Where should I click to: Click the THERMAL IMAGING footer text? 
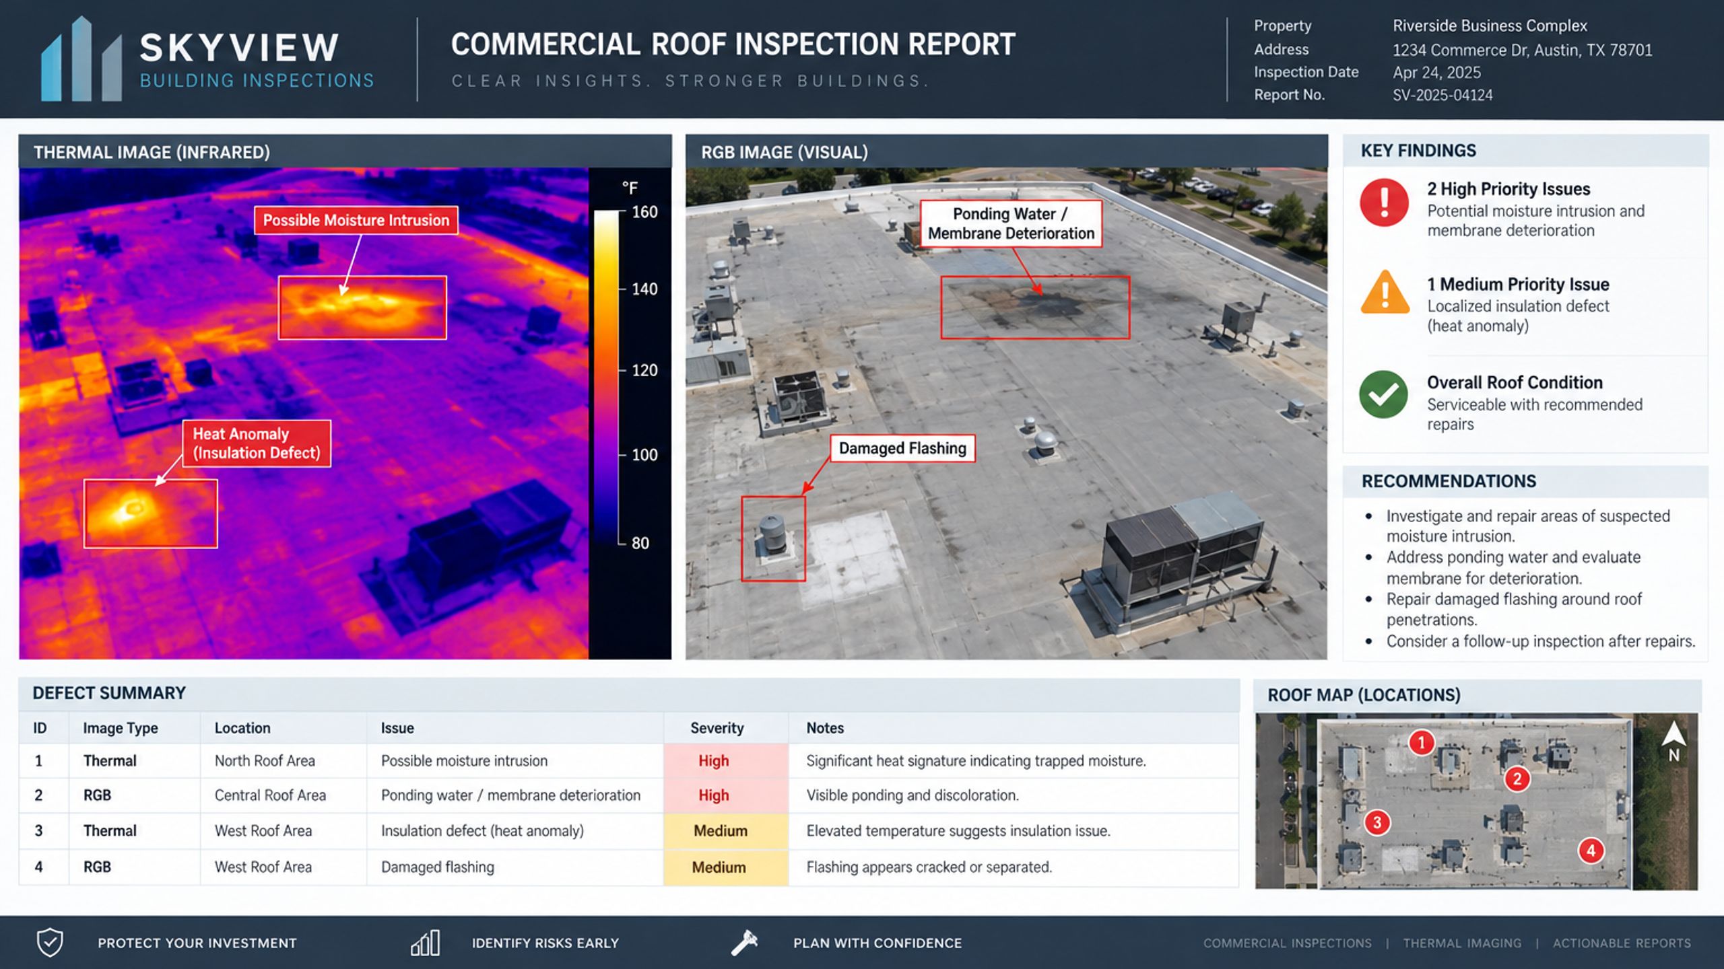[1462, 943]
